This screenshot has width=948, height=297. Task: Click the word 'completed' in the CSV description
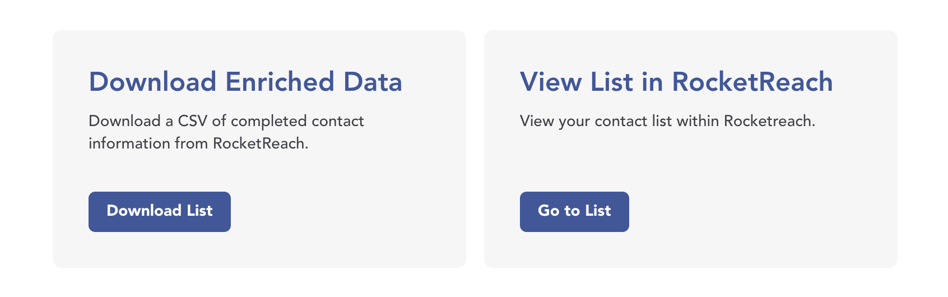(269, 122)
